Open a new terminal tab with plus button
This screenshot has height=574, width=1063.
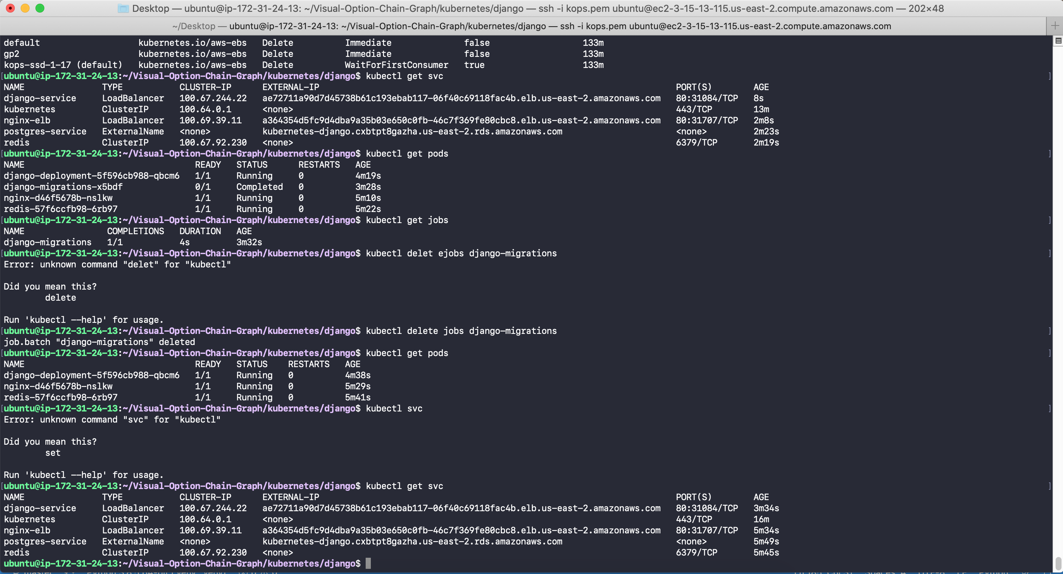pyautogui.click(x=1055, y=26)
